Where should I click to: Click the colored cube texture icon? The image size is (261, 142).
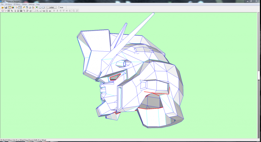pyautogui.click(x=13, y=7)
